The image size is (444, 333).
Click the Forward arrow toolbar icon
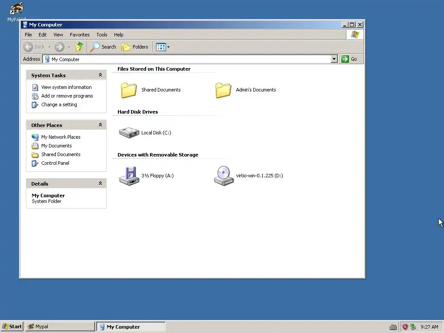tap(59, 47)
